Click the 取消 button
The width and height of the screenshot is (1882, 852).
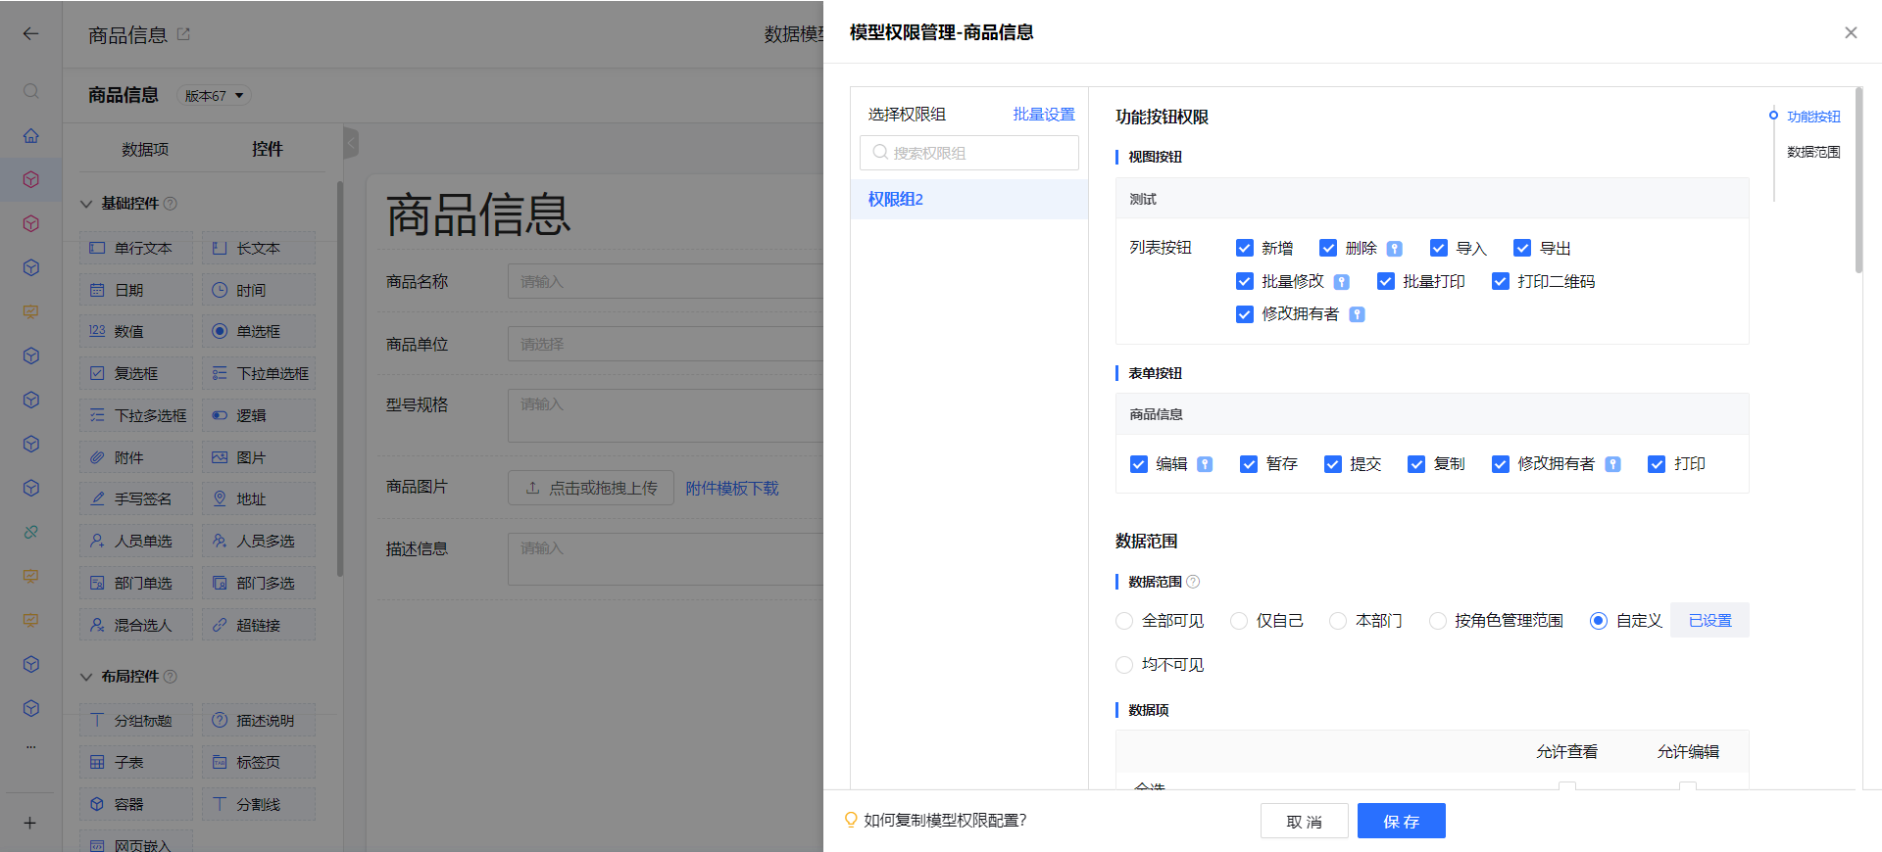[1305, 822]
